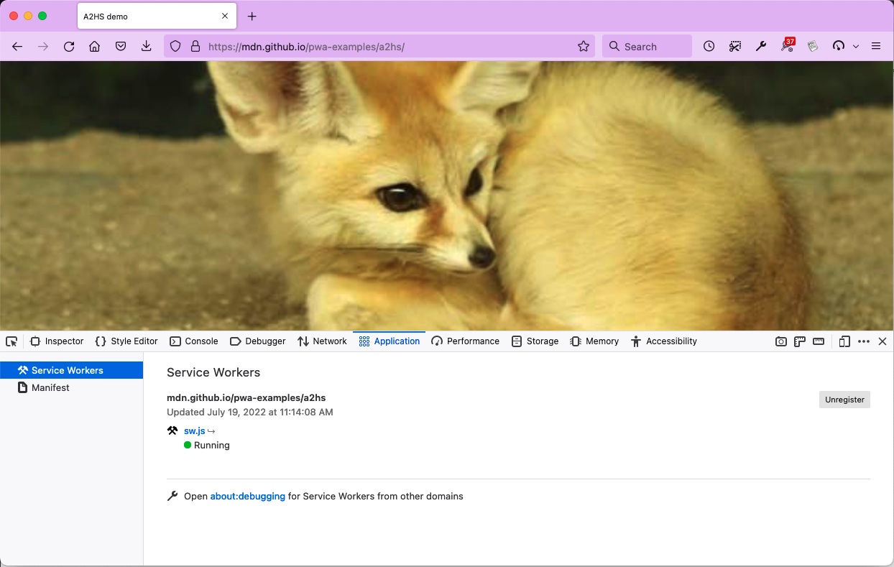This screenshot has width=894, height=567.
Task: Open the about:debugging link
Action: tap(247, 497)
